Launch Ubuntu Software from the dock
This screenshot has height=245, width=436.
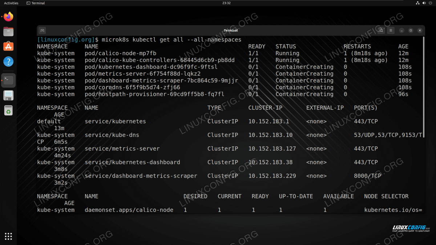tap(8, 46)
